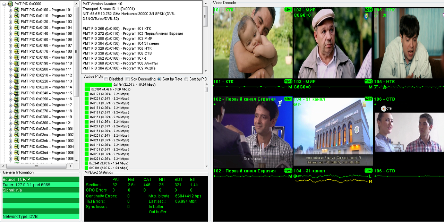The height and width of the screenshot is (222, 444).
Task: Expand PMT PID 0x0270 - Program 118
Action: coord(10,111)
